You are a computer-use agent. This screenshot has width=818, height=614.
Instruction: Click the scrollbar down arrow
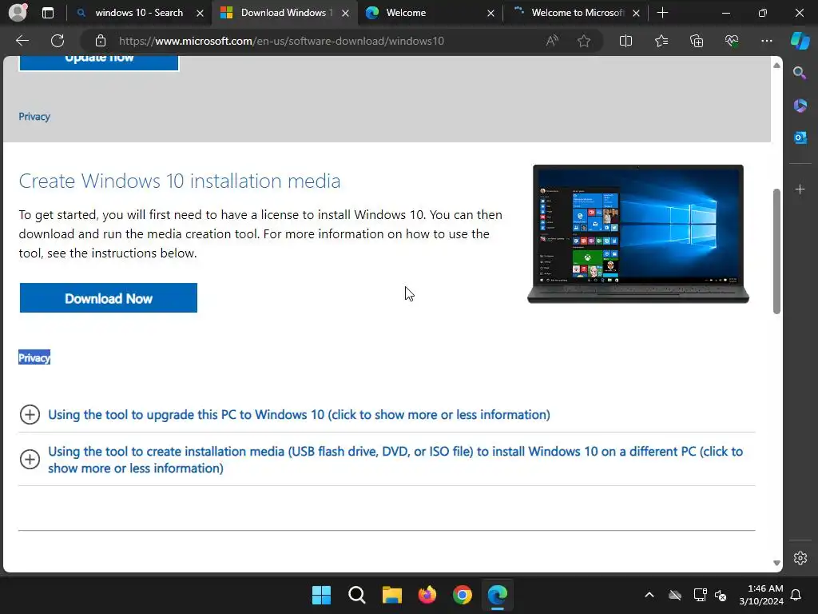(776, 563)
